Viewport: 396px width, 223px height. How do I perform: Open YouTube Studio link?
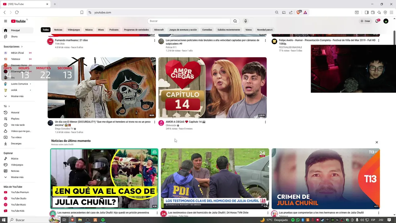(x=17, y=199)
